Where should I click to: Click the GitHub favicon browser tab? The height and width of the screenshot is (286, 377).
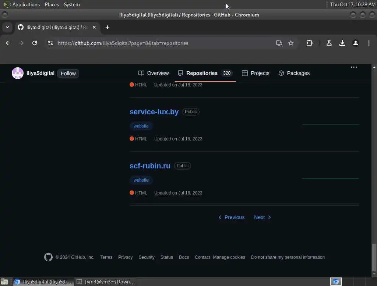[x=21, y=27]
